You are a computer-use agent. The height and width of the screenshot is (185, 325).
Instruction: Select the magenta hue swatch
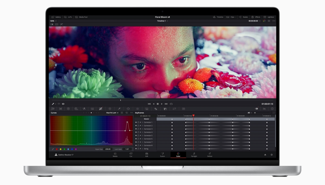(x=76, y=149)
